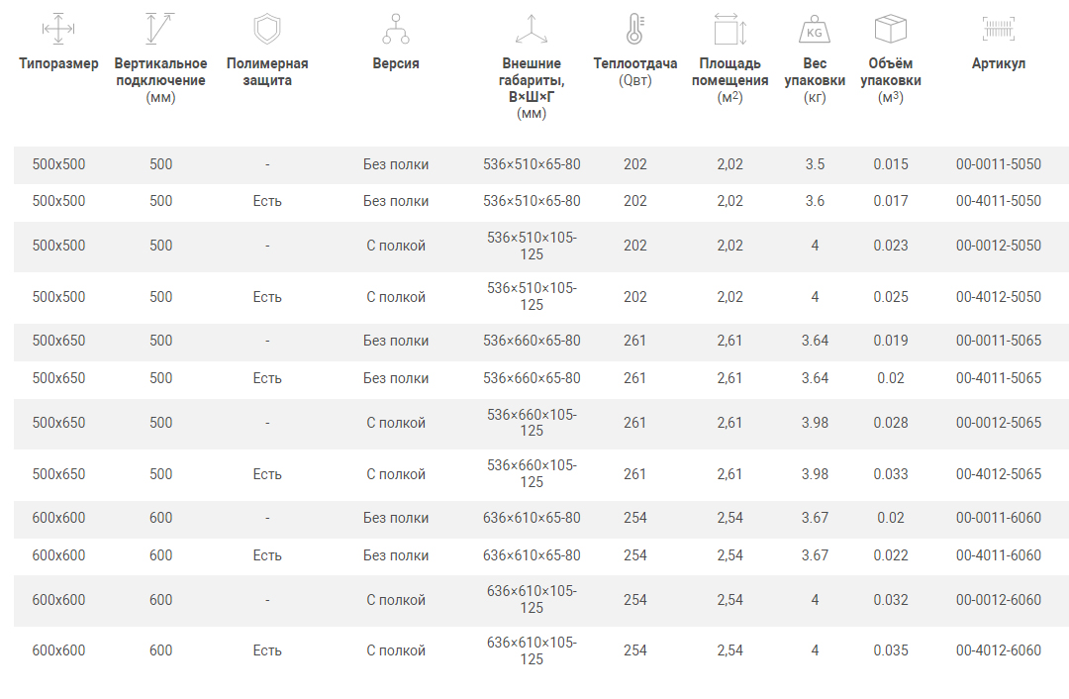Click the package weight KG icon

[815, 28]
